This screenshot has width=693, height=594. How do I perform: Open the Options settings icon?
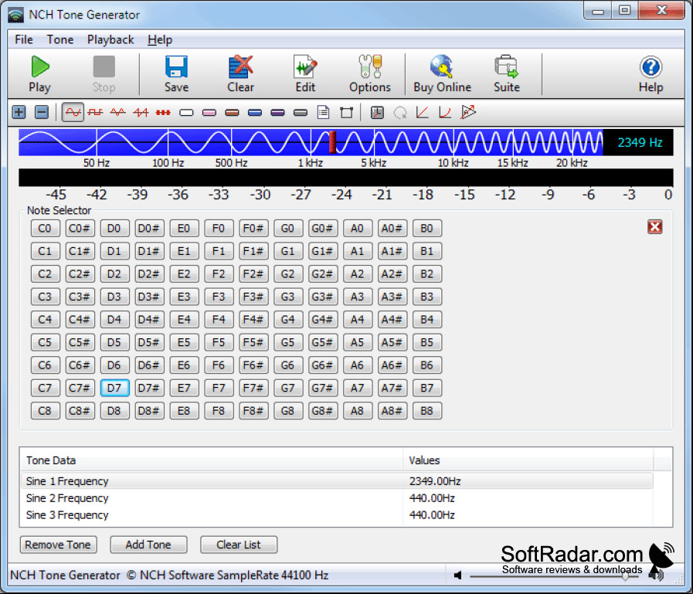(x=370, y=74)
